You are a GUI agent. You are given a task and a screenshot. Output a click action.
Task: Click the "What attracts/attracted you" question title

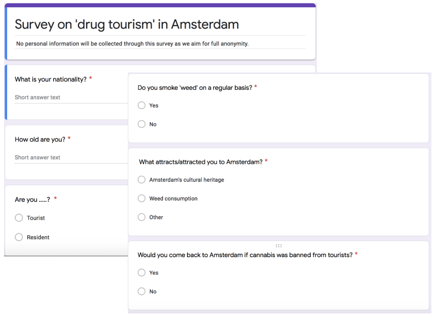click(x=200, y=162)
